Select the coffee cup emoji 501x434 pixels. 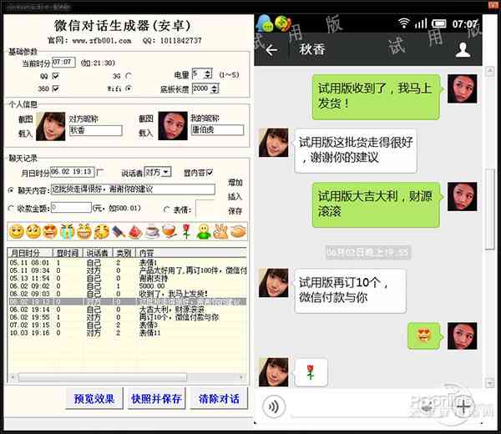pos(153,231)
